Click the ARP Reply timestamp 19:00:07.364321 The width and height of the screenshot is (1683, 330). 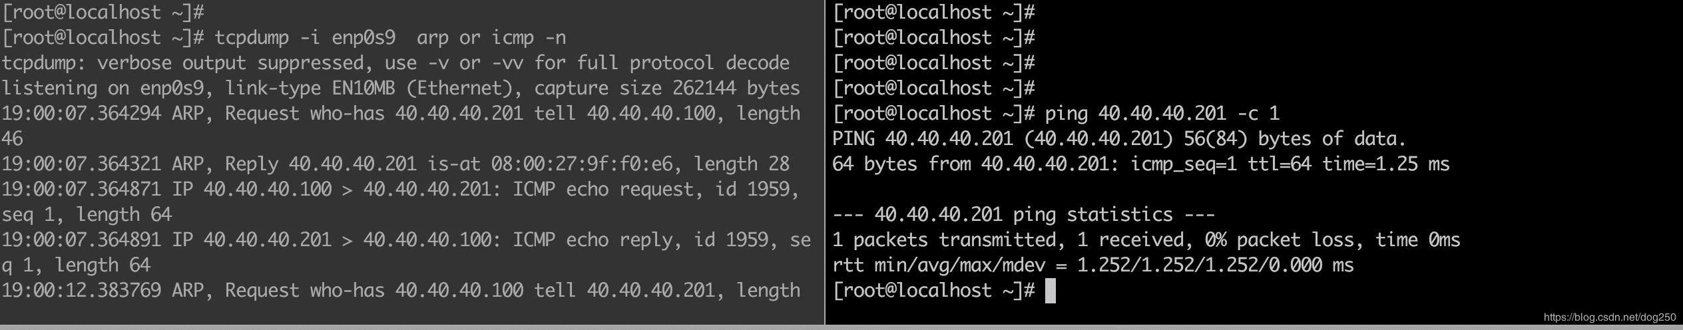coord(81,164)
